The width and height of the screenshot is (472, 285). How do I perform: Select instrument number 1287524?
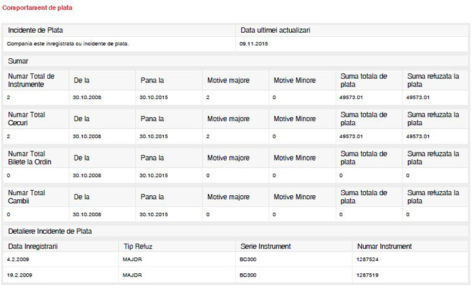pos(367,259)
